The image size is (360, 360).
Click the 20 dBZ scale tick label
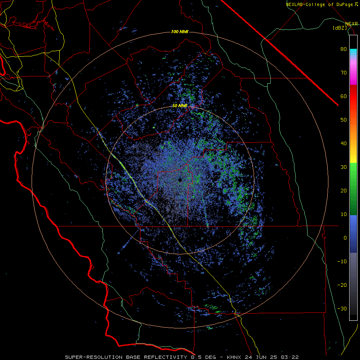344,191
